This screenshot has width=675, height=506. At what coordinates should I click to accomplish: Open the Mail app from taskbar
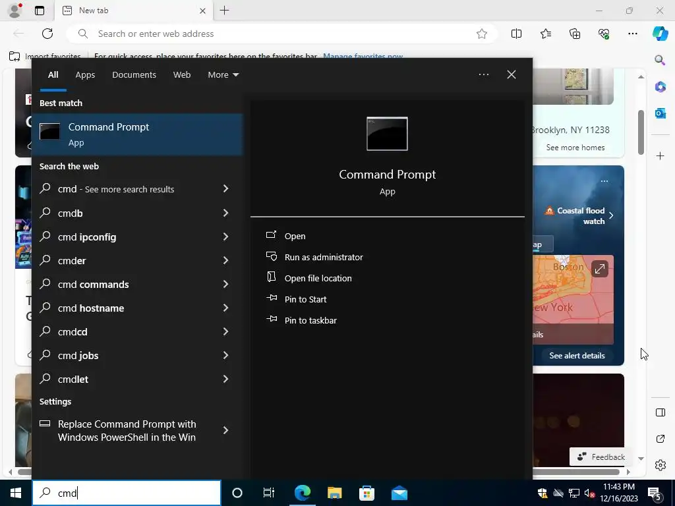[x=399, y=493]
